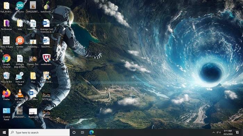Open the Action Center notifications icon

click(x=237, y=133)
